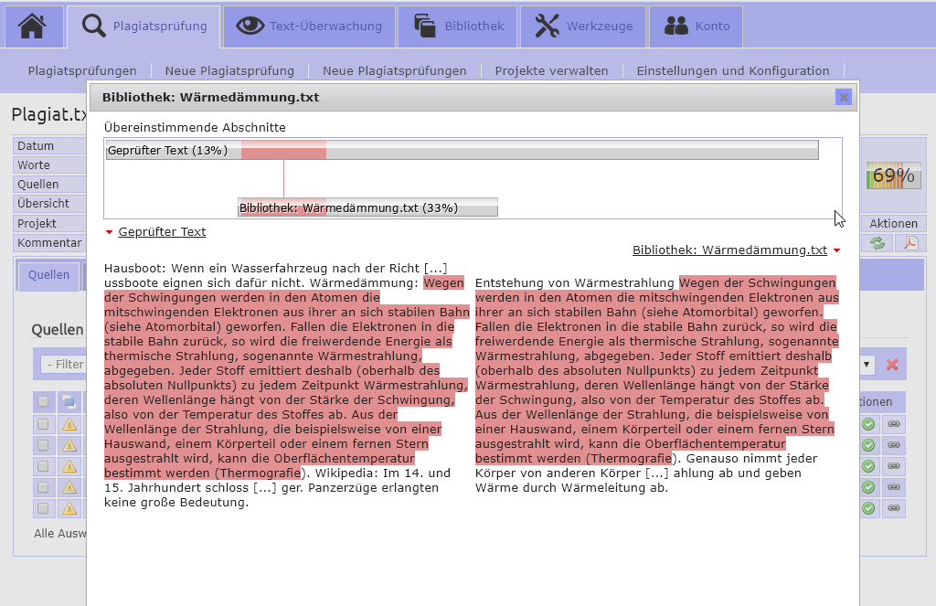936x606 pixels.
Task: Go to the home page icon
Action: 32,27
